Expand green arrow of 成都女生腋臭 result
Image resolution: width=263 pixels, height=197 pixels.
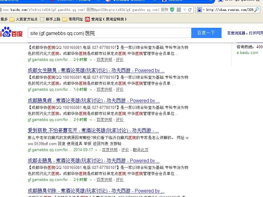pos(91,90)
